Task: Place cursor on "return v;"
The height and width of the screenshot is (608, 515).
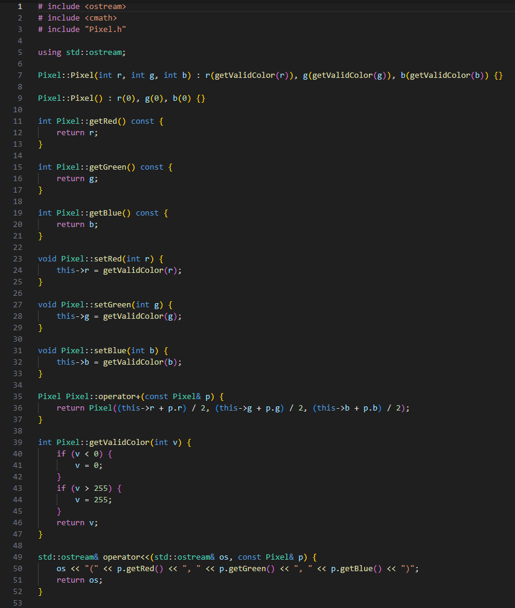Action: (77, 523)
